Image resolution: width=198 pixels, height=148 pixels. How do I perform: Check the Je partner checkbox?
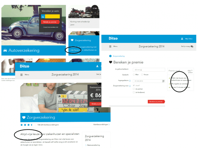coord(134,89)
